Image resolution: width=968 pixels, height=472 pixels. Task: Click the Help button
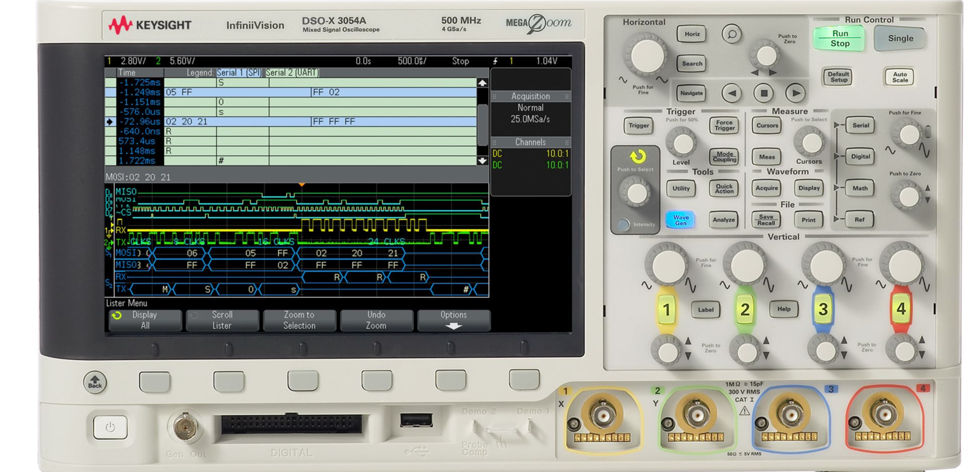tap(783, 309)
